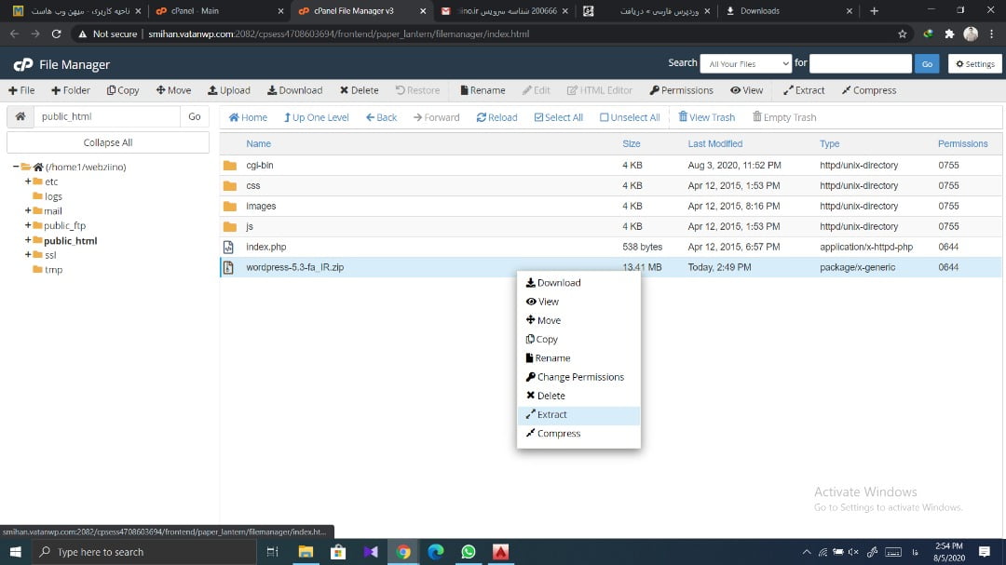Open the Windows Start menu
Viewport: 1006px width, 565px height.
click(x=16, y=552)
